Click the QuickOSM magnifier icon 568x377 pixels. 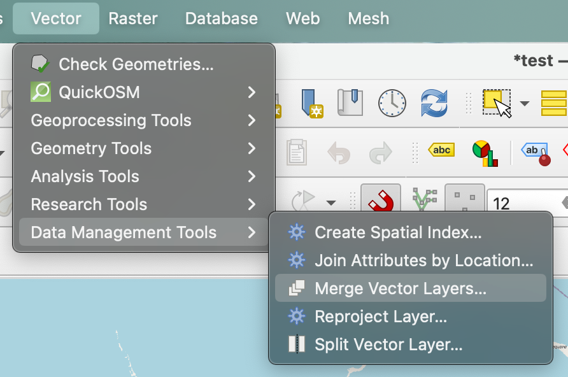tap(41, 92)
